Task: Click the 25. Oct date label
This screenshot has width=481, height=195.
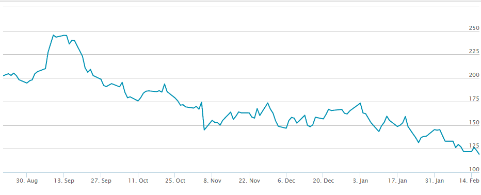Action: (175, 181)
